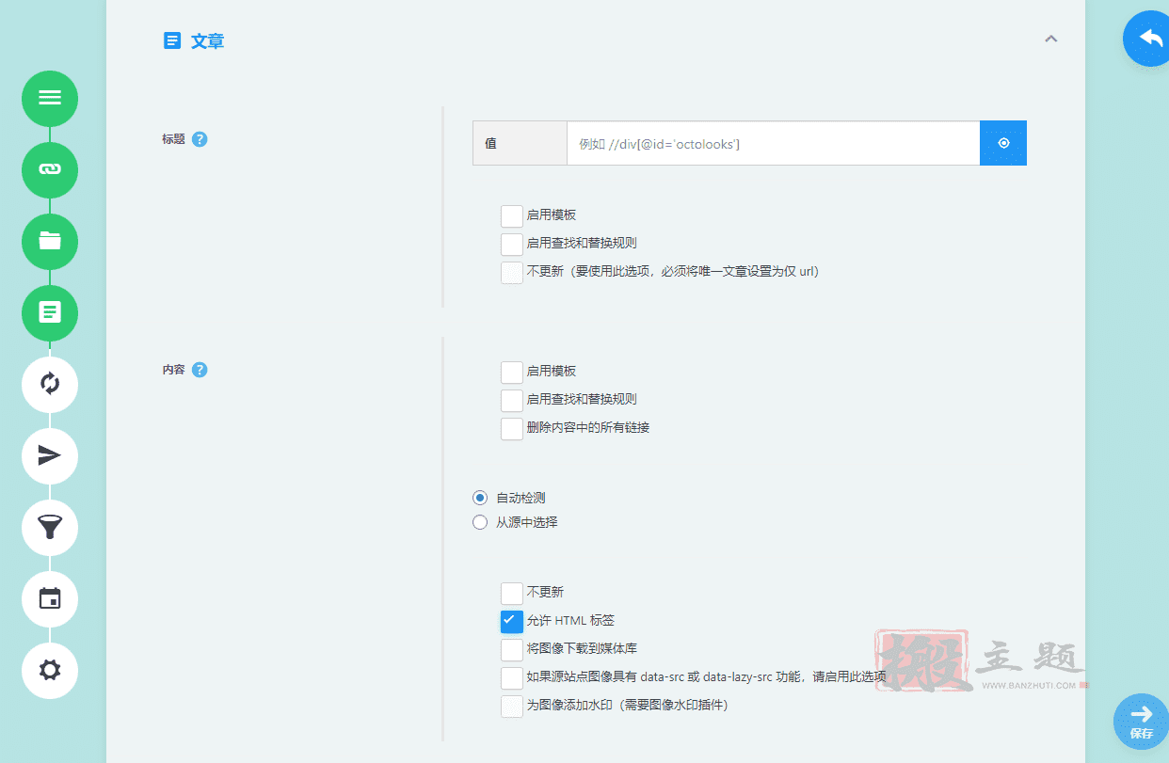1169x763 pixels.
Task: Click the 标题 field label
Action: click(173, 139)
